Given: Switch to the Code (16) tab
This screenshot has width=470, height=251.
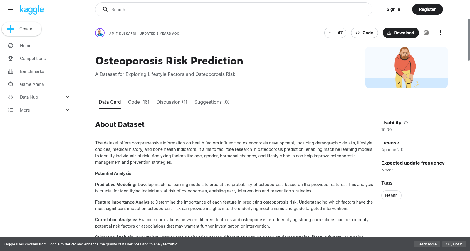Looking at the screenshot, I should 139,102.
